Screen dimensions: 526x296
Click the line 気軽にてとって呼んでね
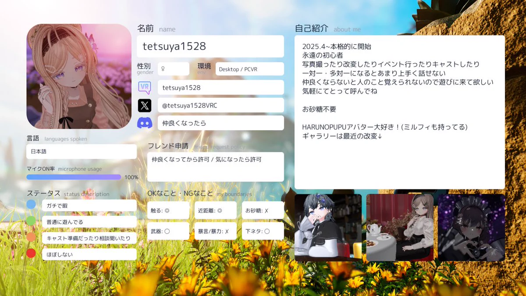(x=340, y=91)
